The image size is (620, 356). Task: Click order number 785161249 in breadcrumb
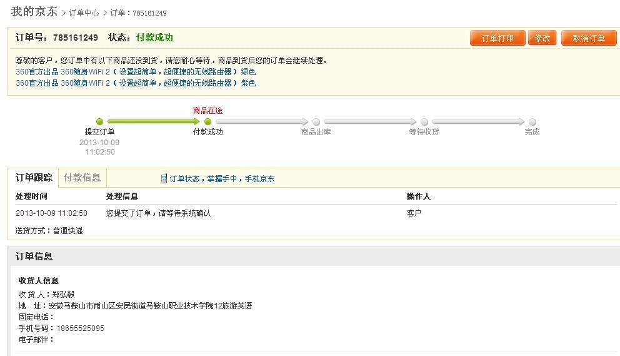pos(149,13)
